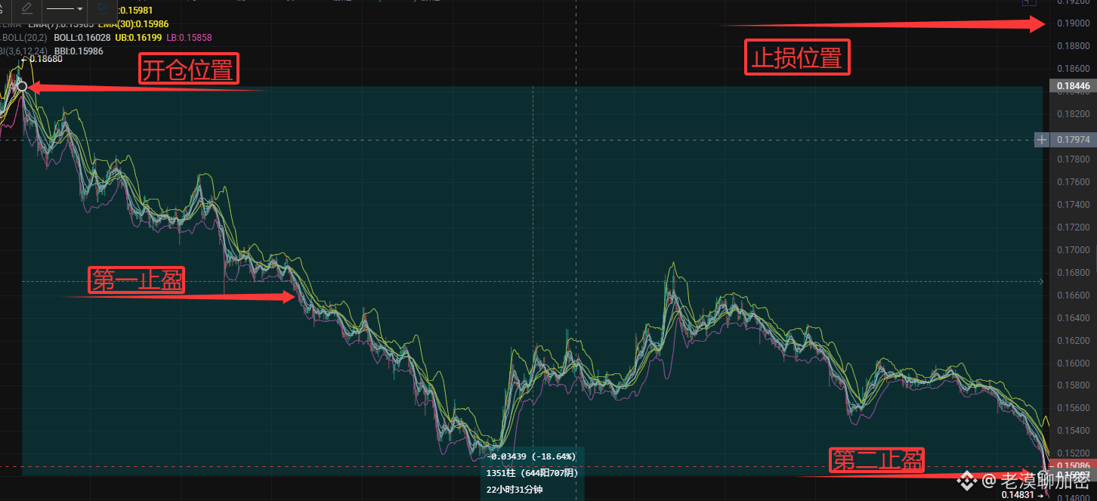The width and height of the screenshot is (1097, 501).
Task: Click the 0.17974 crosshair price label
Action: [x=1073, y=139]
